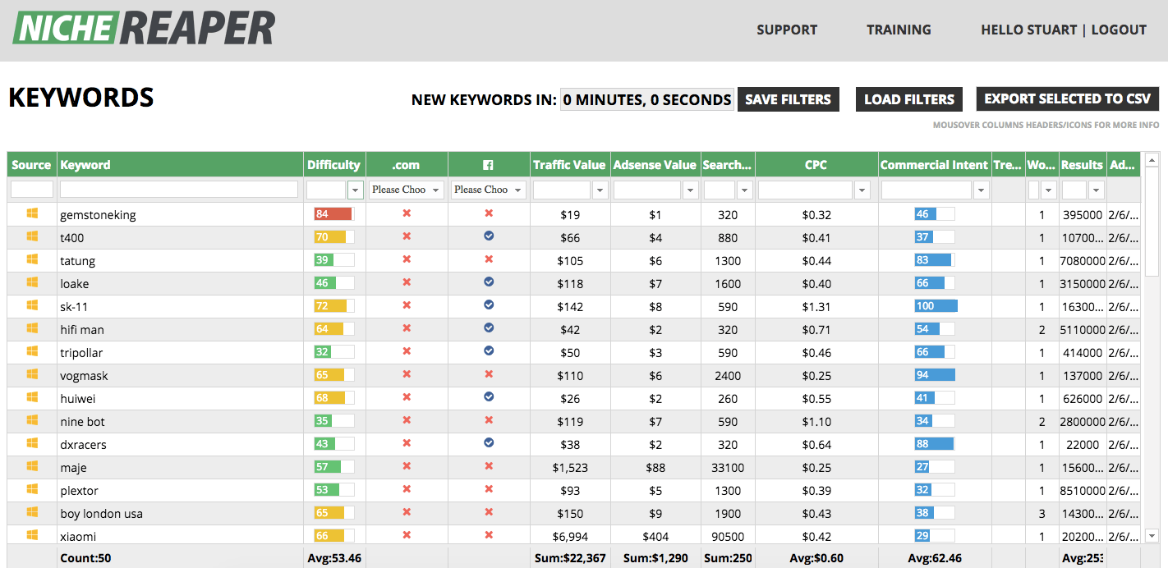This screenshot has width=1168, height=568.
Task: Click the Save Filters button
Action: [x=788, y=99]
